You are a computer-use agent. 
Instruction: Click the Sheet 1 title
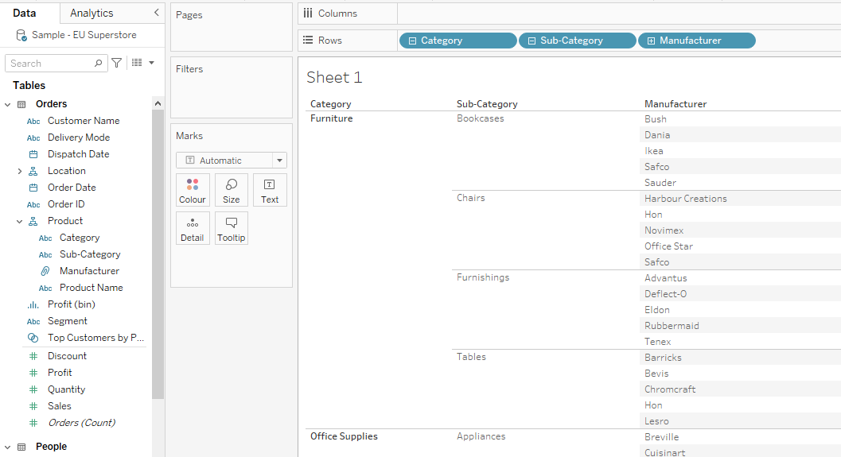click(x=334, y=78)
